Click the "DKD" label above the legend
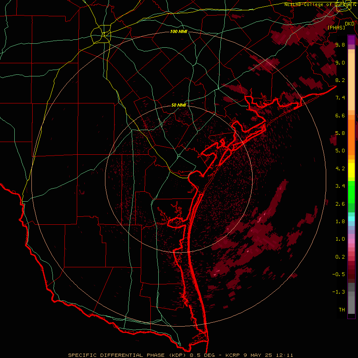The height and width of the screenshot is (358, 358). [350, 24]
